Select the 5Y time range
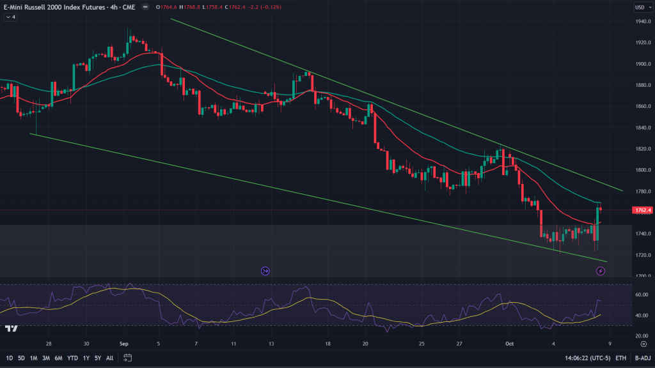The width and height of the screenshot is (655, 368). pyautogui.click(x=97, y=358)
